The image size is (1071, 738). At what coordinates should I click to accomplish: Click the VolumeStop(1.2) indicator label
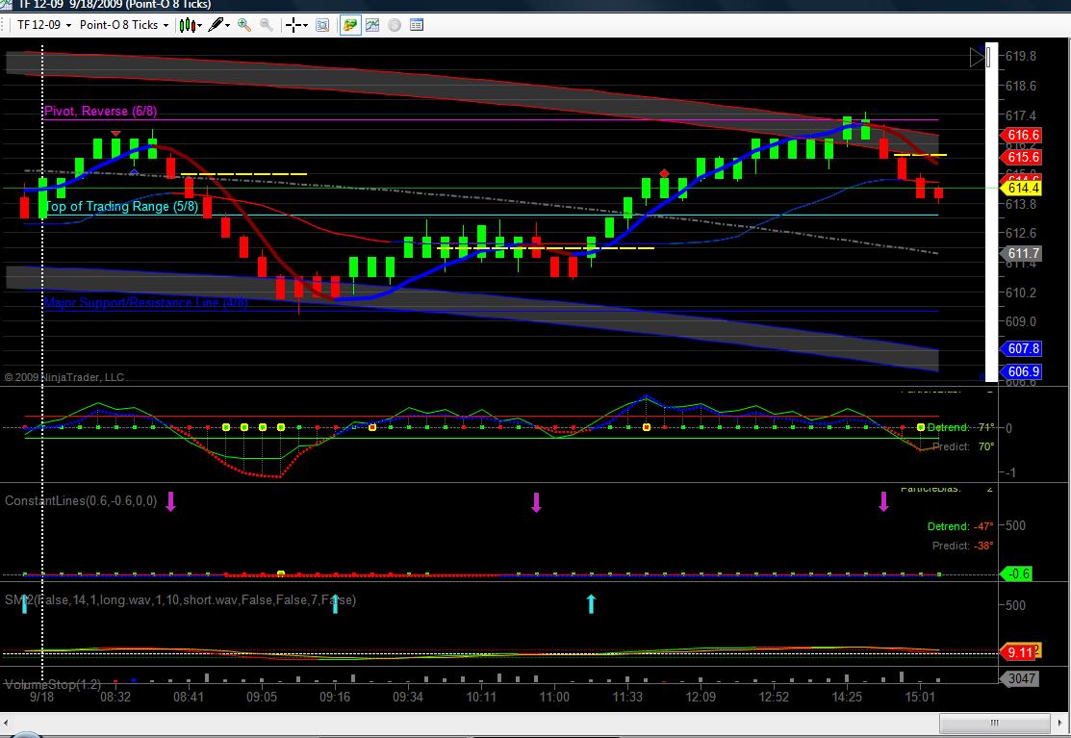[53, 684]
